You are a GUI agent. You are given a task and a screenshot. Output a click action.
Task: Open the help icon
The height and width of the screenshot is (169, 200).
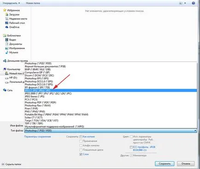(x=194, y=3)
